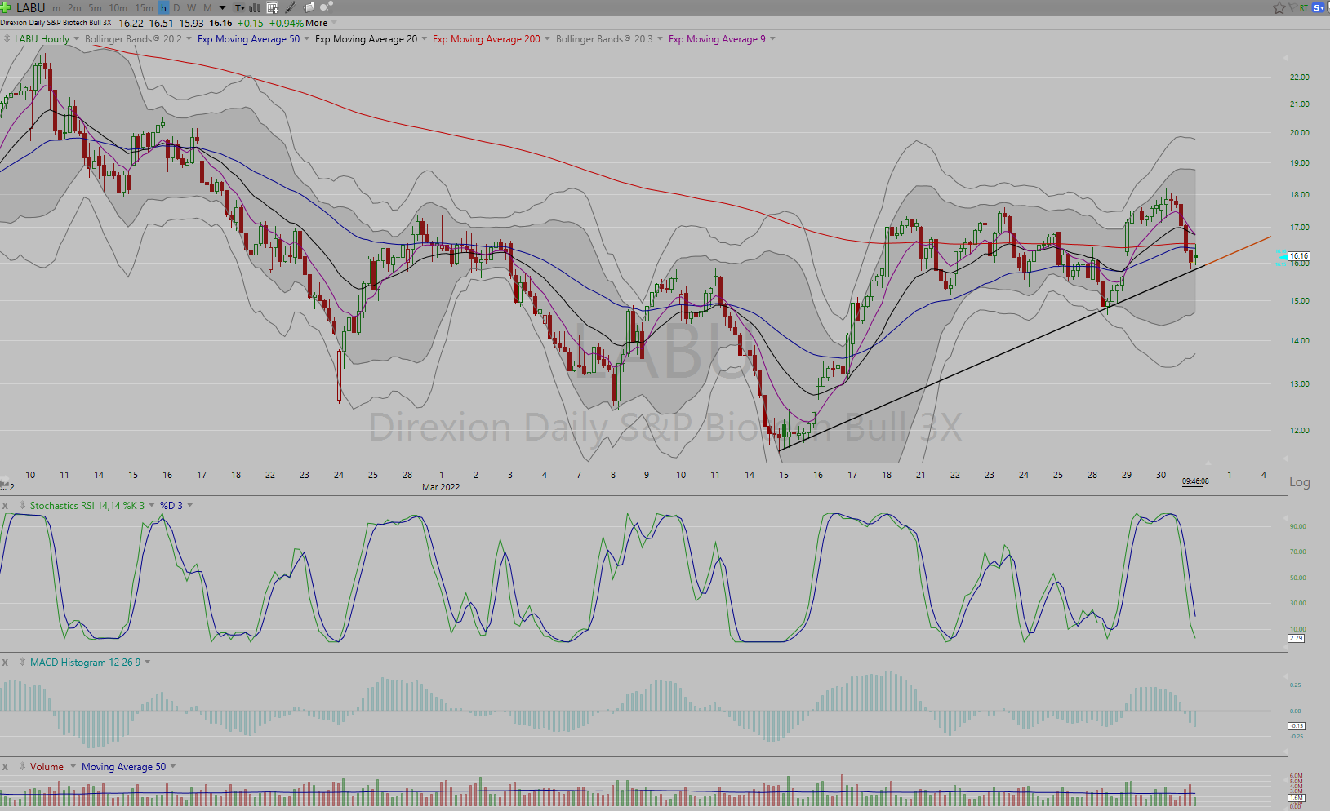This screenshot has height=811, width=1330.
Task: Open the text drawing tool icon
Action: pos(240,8)
